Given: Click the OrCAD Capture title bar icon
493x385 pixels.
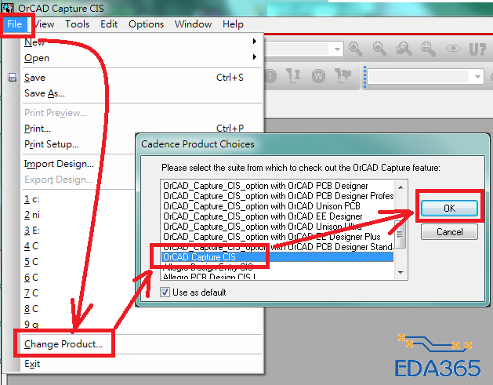Looking at the screenshot, I should (8, 8).
